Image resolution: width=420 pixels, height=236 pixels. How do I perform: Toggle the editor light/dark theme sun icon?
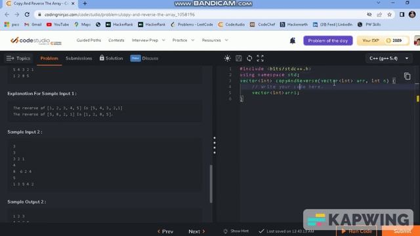pyautogui.click(x=227, y=58)
